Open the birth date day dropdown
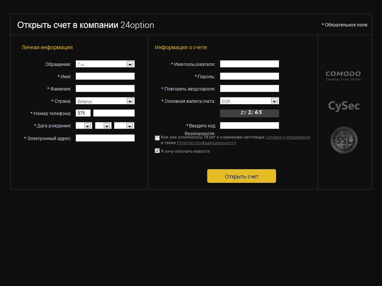Image resolution: width=382 pixels, height=286 pixels. coord(84,126)
